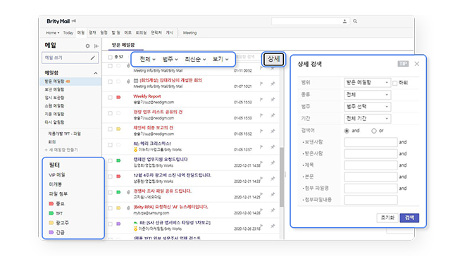
Task: Close the 상세 검색 panel
Action: pos(417,64)
